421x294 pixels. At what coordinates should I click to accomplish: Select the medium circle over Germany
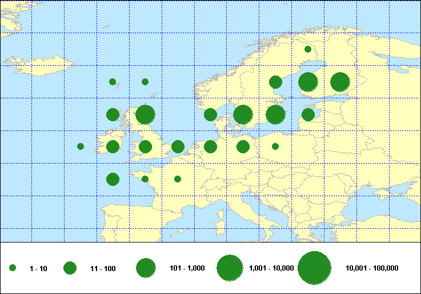coord(243,147)
